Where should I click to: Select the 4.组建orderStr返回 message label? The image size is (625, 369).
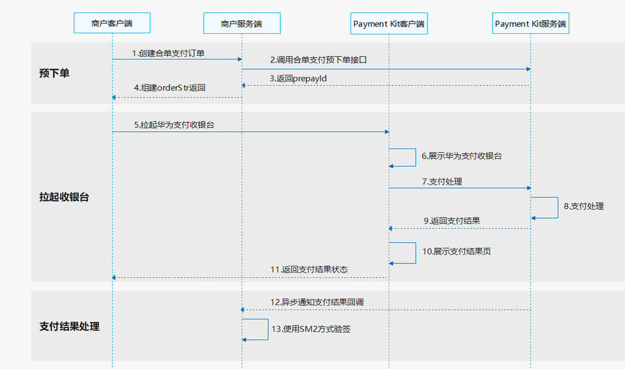tap(169, 87)
